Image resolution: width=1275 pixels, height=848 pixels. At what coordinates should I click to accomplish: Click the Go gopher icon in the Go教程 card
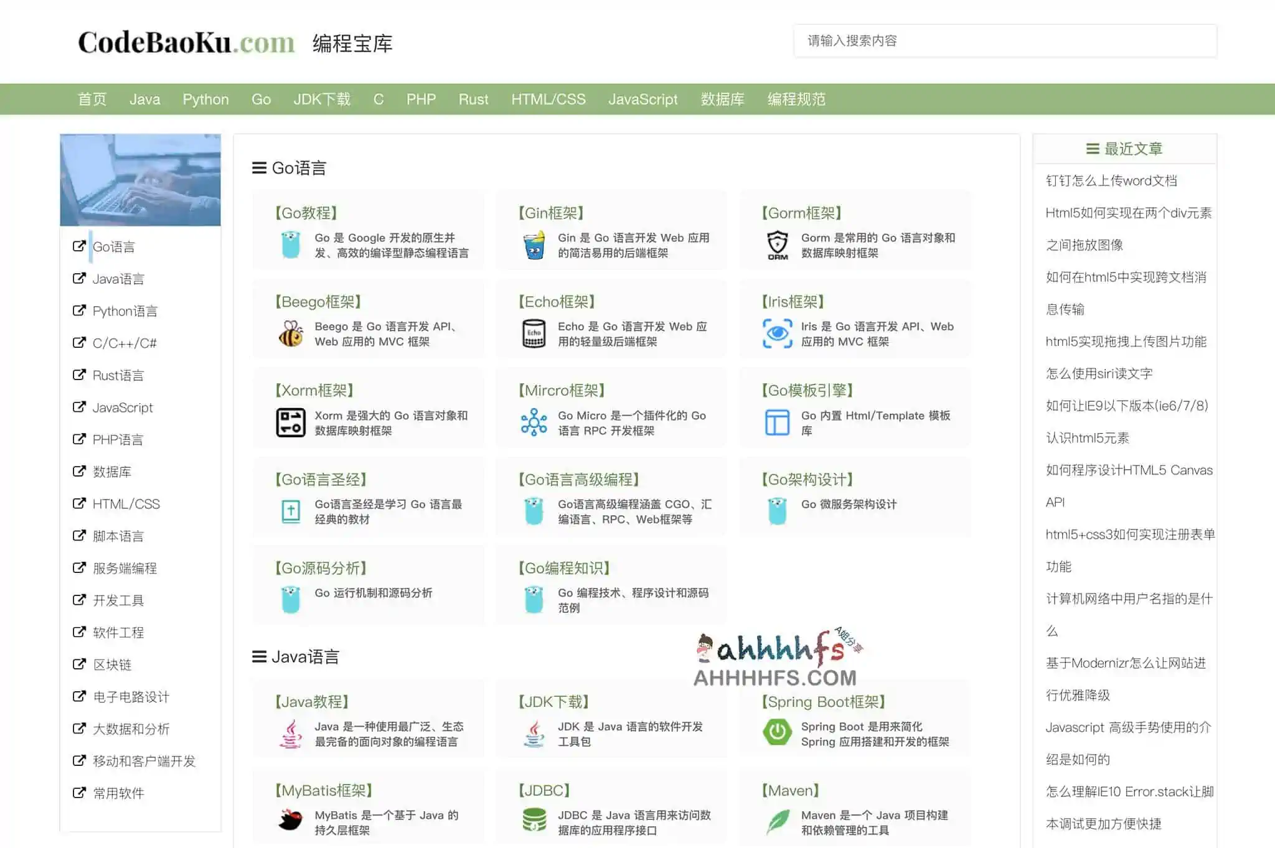point(291,245)
